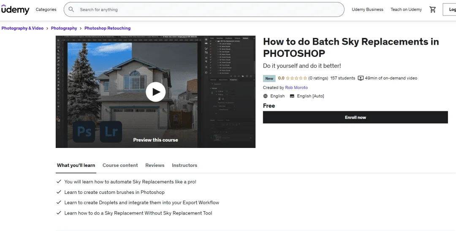This screenshot has width=456, height=231.
Task: Click the Ps logo in preview
Action: pyautogui.click(x=84, y=132)
